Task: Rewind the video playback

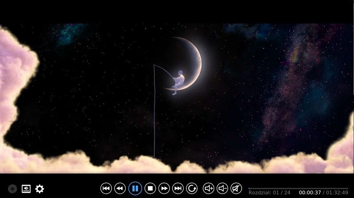Action: pyautogui.click(x=120, y=188)
